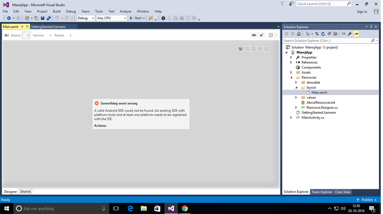Click the Navigate Backward toolbar arrow
Screen dimensions: 383x214
click(9, 18)
